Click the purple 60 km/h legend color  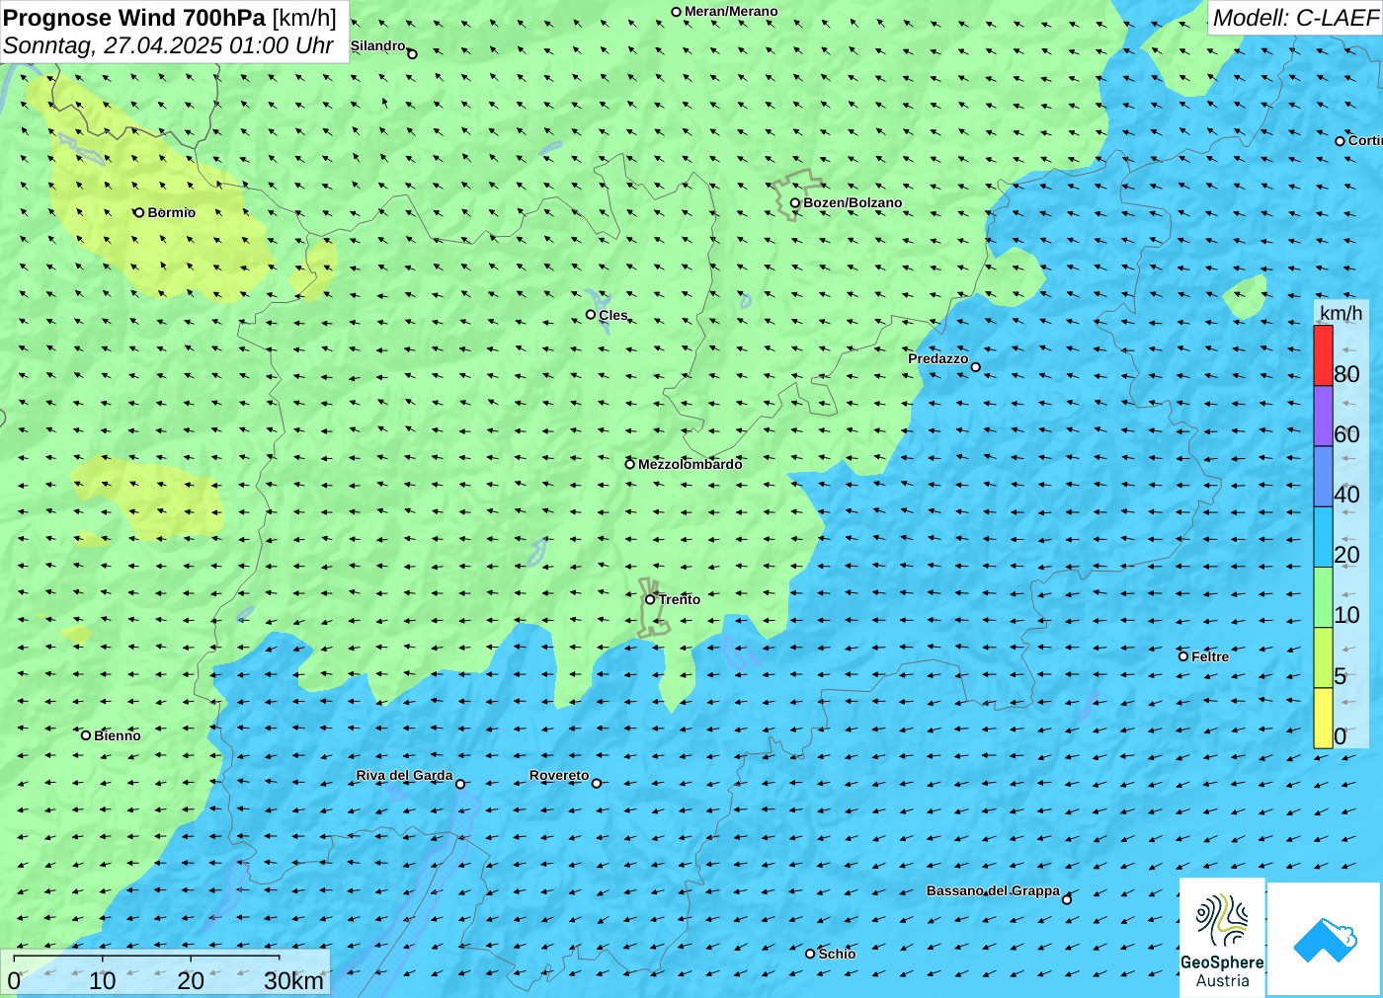click(1324, 416)
